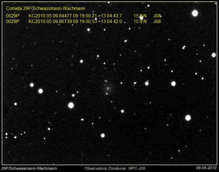219x172 pixels.
Task: Click the star pair close above the comet
Action: click(106, 81)
